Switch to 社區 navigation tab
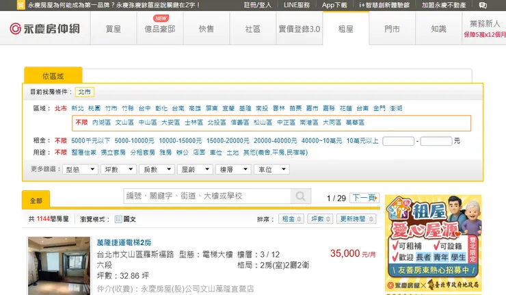The height and width of the screenshot is (295, 506). (x=253, y=29)
